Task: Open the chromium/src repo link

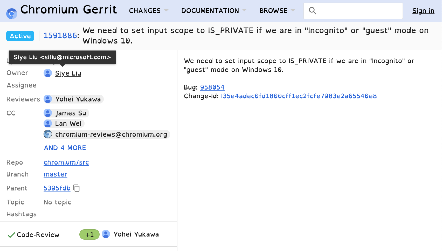Action: [x=66, y=162]
